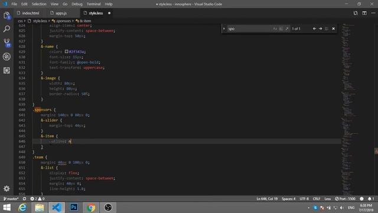Expand the Replace field toggle arrow
Image resolution: width=378 pixels, height=213 pixels.
[x=224, y=29]
